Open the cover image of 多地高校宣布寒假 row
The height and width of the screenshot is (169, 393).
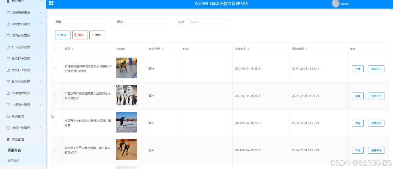pyautogui.click(x=126, y=68)
